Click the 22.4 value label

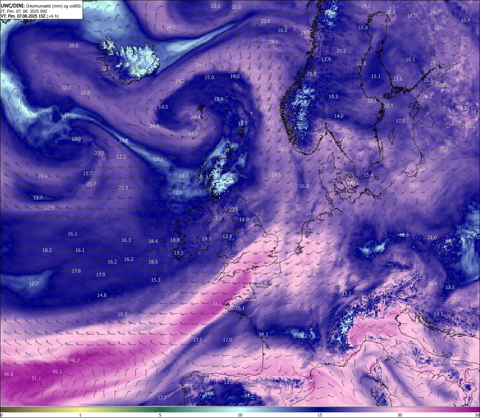[43, 176]
